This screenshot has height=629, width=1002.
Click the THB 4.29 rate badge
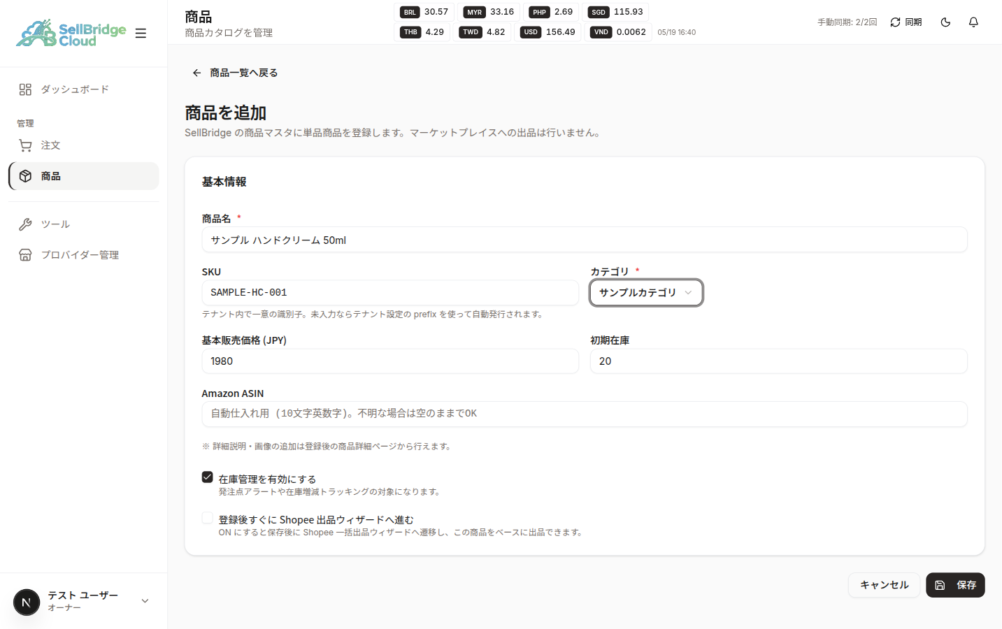(x=422, y=32)
